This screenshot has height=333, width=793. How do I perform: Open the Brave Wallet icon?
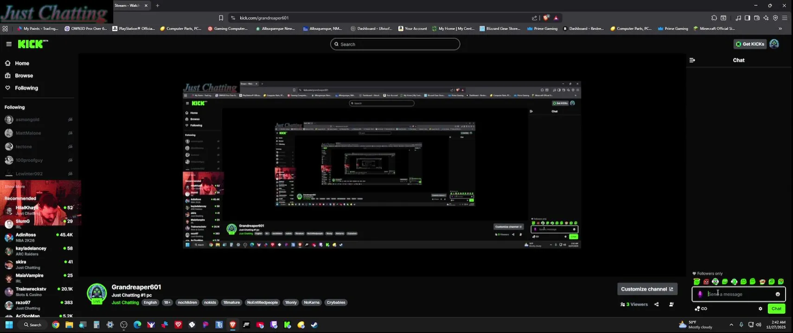tap(757, 18)
